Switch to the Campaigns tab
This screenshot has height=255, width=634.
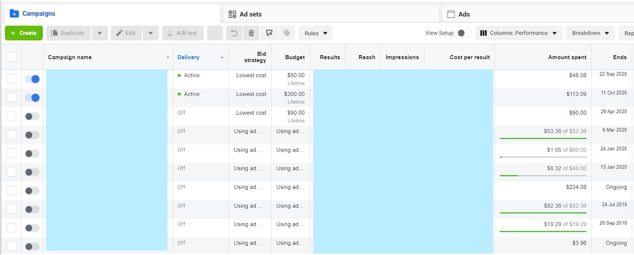tap(112, 14)
